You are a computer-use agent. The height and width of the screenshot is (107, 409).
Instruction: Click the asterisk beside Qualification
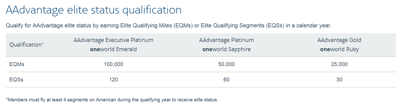pyautogui.click(x=43, y=43)
